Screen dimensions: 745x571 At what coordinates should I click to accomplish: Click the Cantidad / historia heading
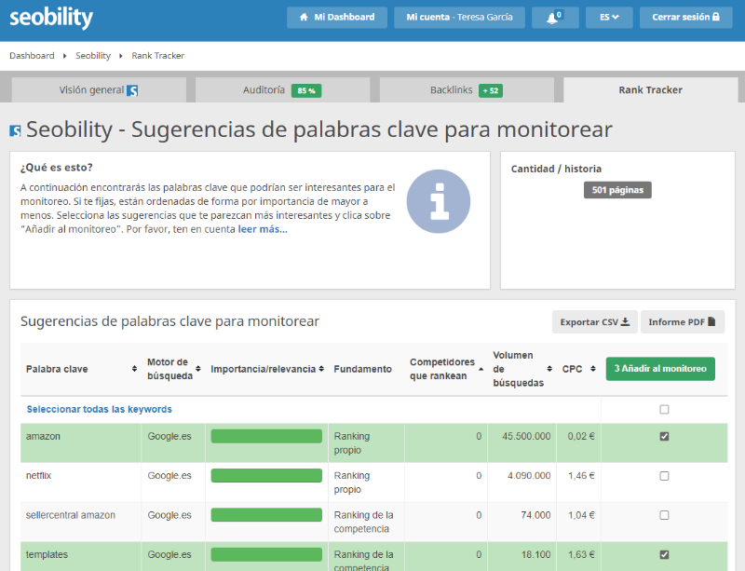click(556, 169)
